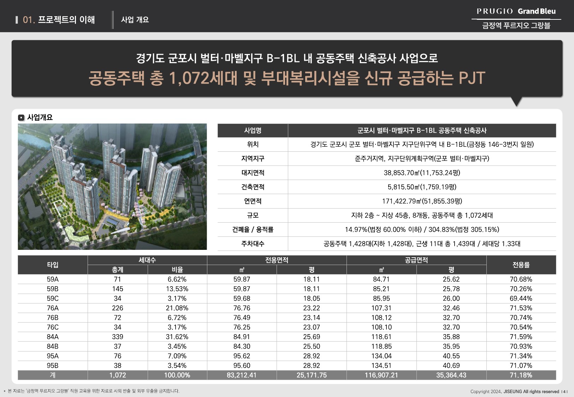This screenshot has width=574, height=397.
Task: Click the '규모' row label
Action: 253,215
